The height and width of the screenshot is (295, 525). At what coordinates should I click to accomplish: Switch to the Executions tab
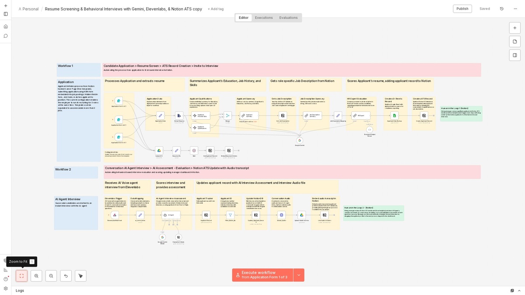pyautogui.click(x=264, y=17)
